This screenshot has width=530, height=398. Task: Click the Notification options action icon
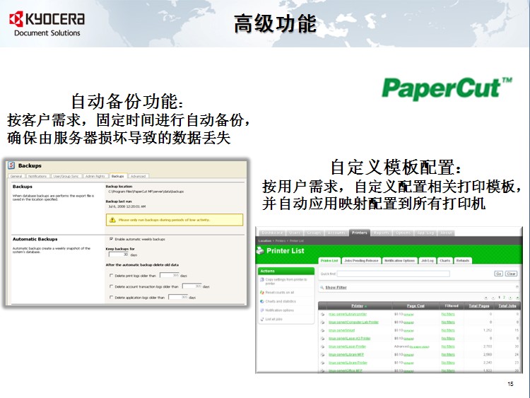coord(262,310)
